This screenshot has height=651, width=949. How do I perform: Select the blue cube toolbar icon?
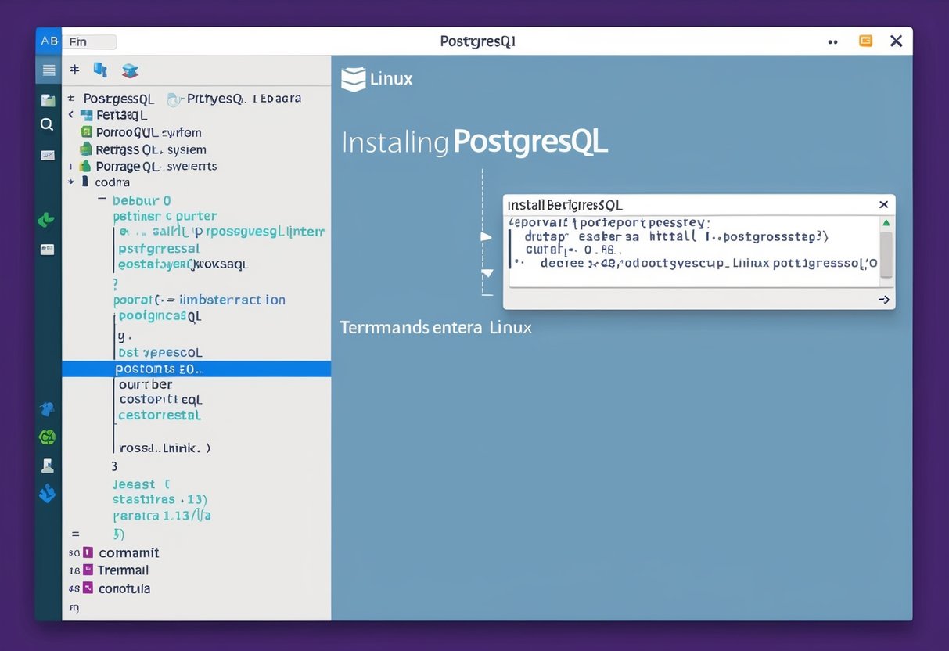click(101, 70)
